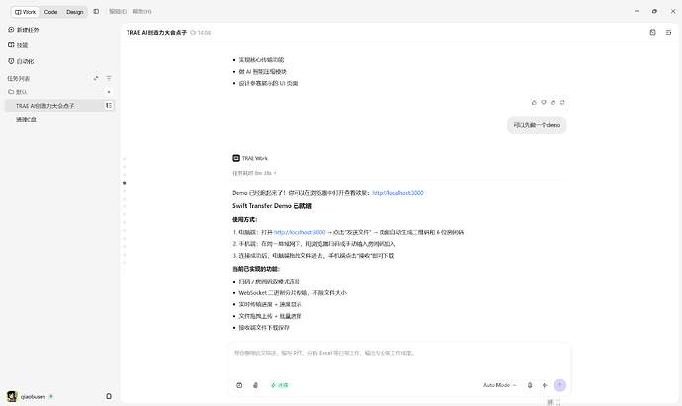
Task: Give a thumbs up to the response
Action: [534, 102]
